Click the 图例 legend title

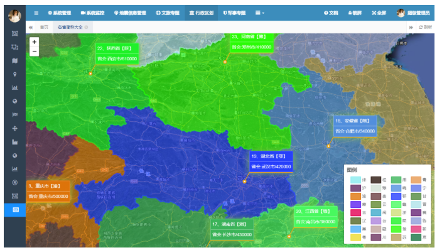point(352,170)
